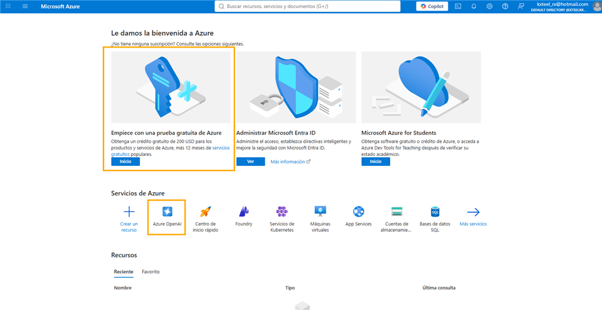Switch to the Reciente tab
This screenshot has width=602, height=310.
pyautogui.click(x=124, y=272)
